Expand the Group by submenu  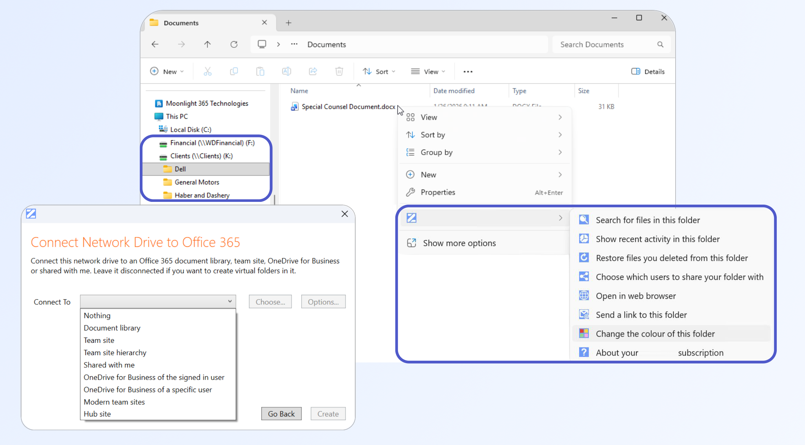(x=485, y=152)
